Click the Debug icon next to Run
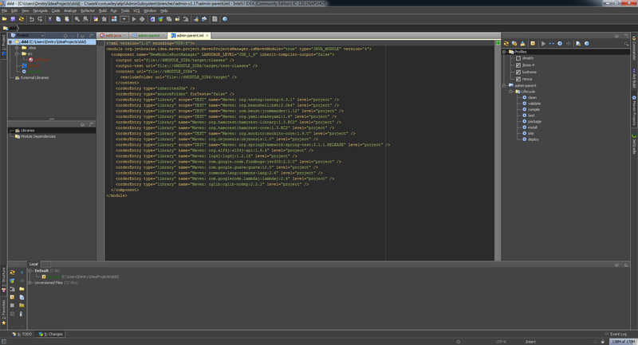The height and width of the screenshot is (345, 638). (142, 19)
